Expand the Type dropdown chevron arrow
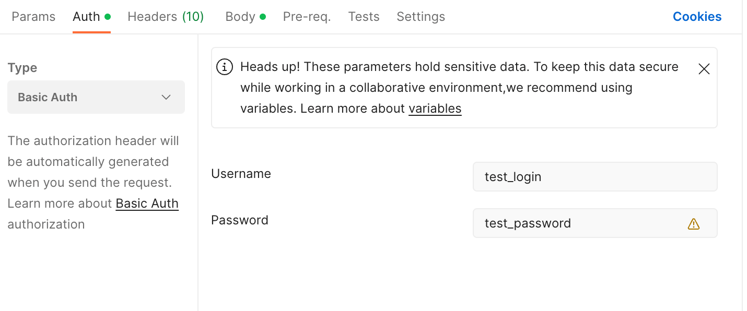This screenshot has height=311, width=747. 166,97
